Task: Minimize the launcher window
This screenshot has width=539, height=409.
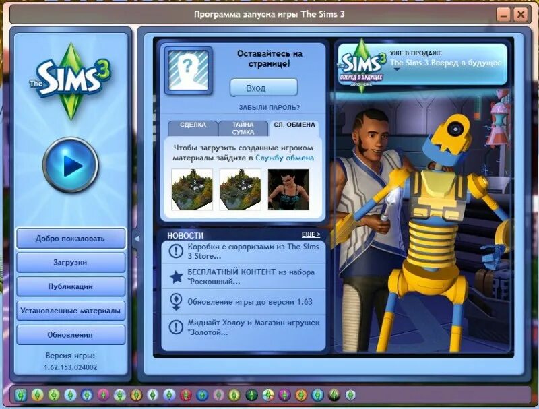Action: [x=503, y=14]
